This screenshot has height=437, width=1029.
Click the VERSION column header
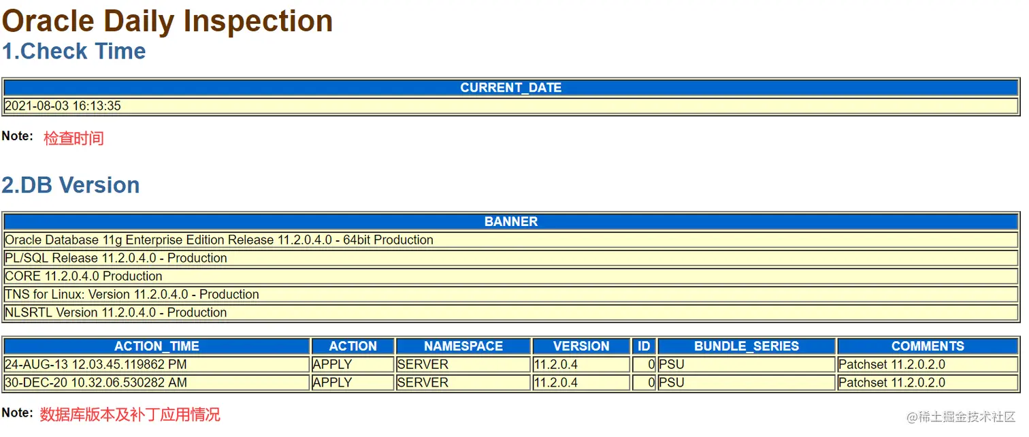(581, 346)
